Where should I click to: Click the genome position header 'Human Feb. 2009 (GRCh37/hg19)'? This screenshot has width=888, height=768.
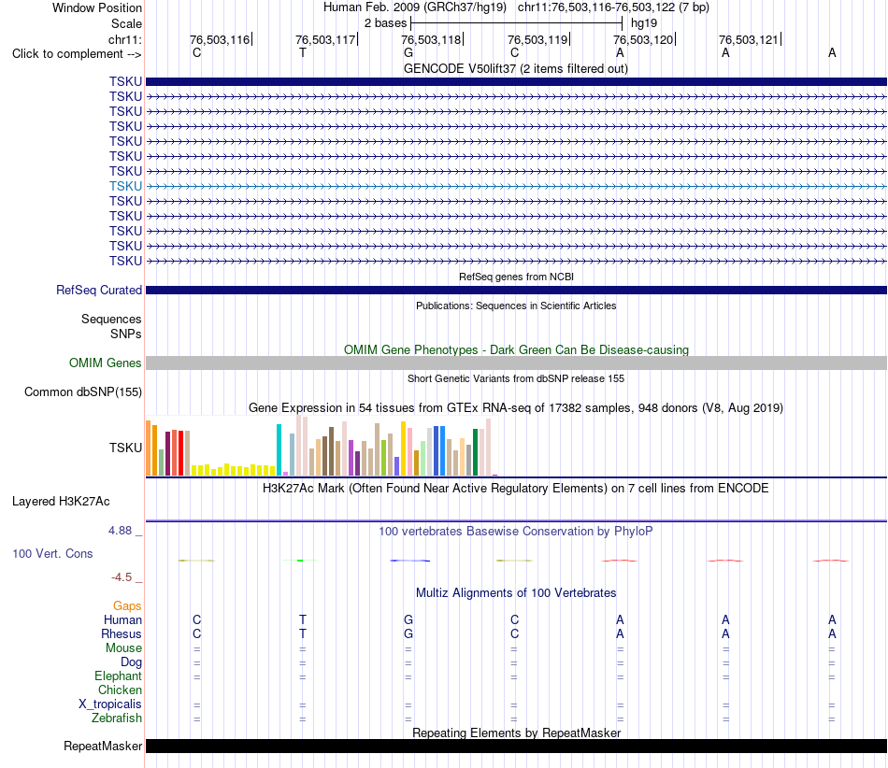click(414, 7)
